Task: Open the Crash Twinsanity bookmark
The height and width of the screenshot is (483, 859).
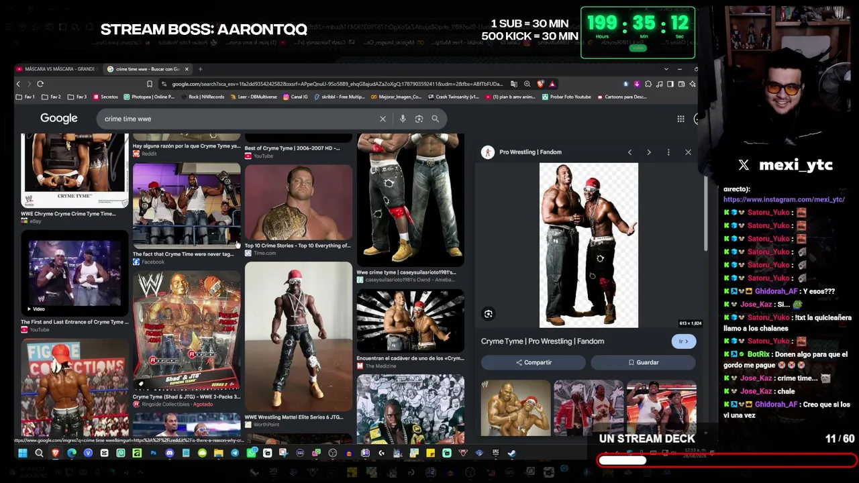Action: tap(453, 97)
